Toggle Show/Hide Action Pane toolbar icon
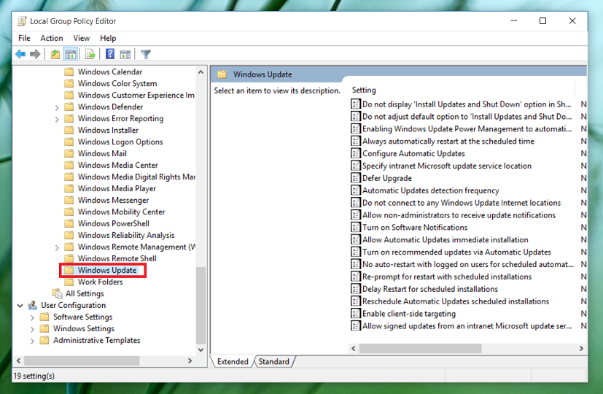Screen dimensions: 603x394 pos(125,54)
